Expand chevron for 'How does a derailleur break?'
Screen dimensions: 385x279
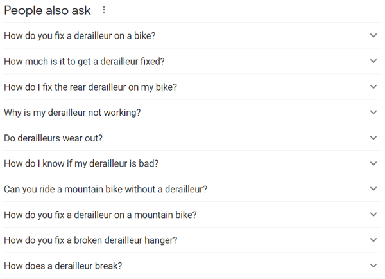(373, 265)
